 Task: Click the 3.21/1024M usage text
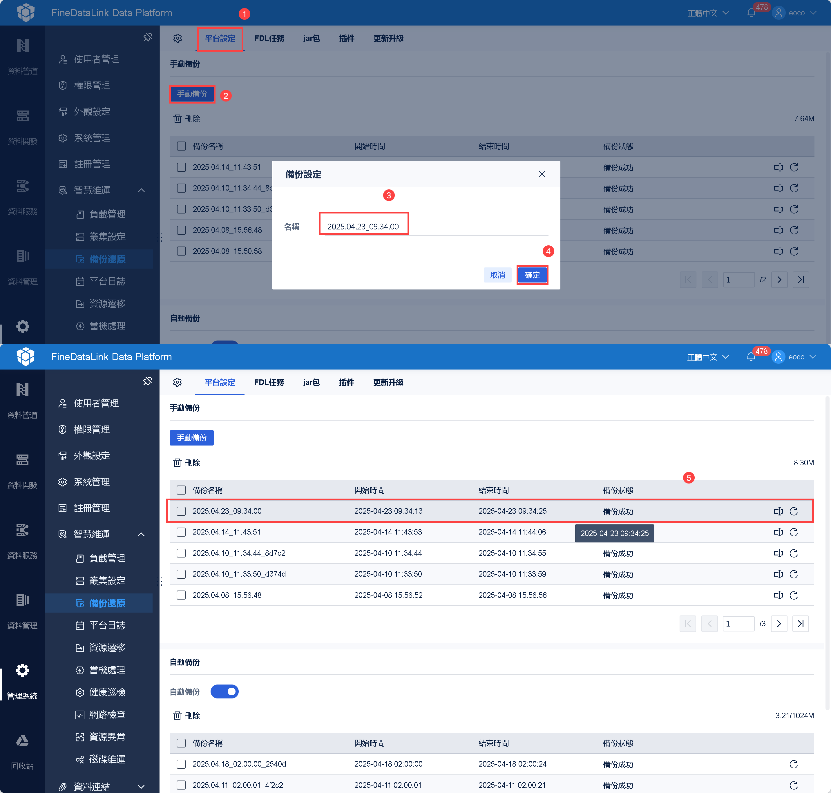coord(795,716)
